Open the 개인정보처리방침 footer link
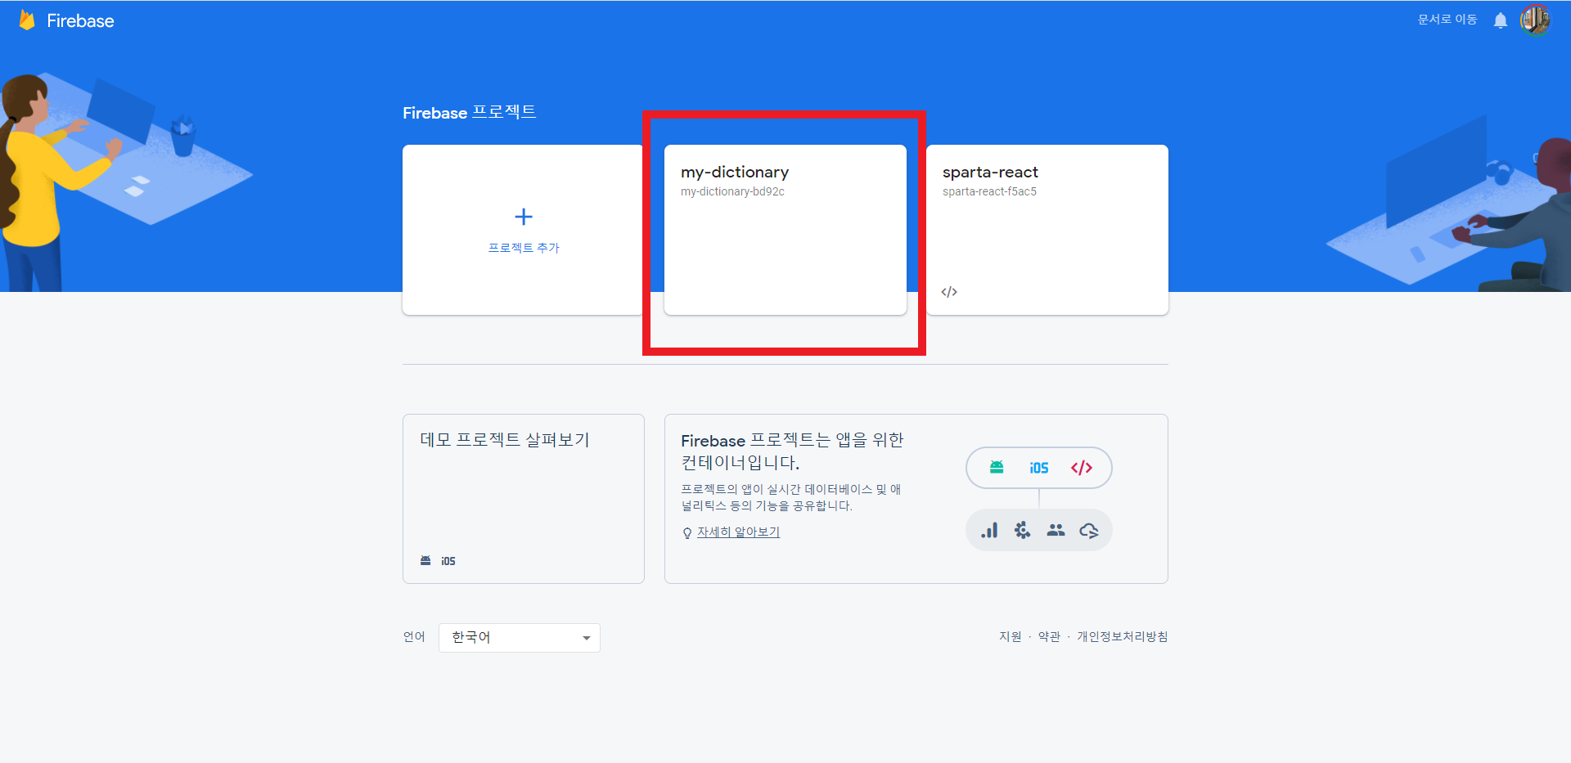1571x763 pixels. pyautogui.click(x=1122, y=636)
